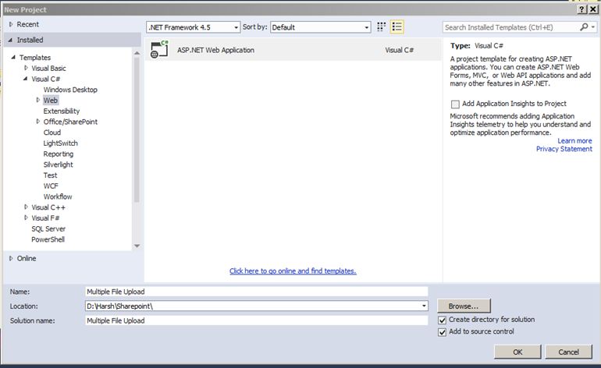This screenshot has width=601, height=368.
Task: Click the template tree scroll up arrow
Action: coord(137,53)
